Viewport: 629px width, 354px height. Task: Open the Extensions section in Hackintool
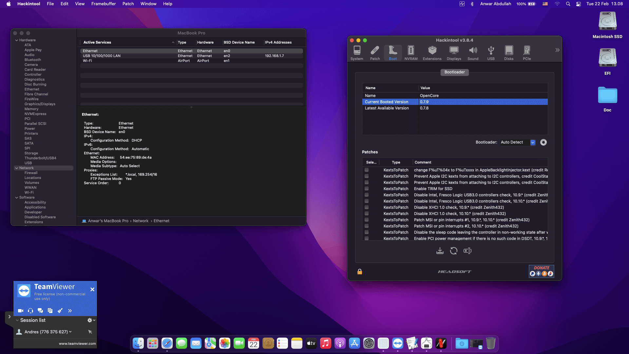tap(432, 53)
